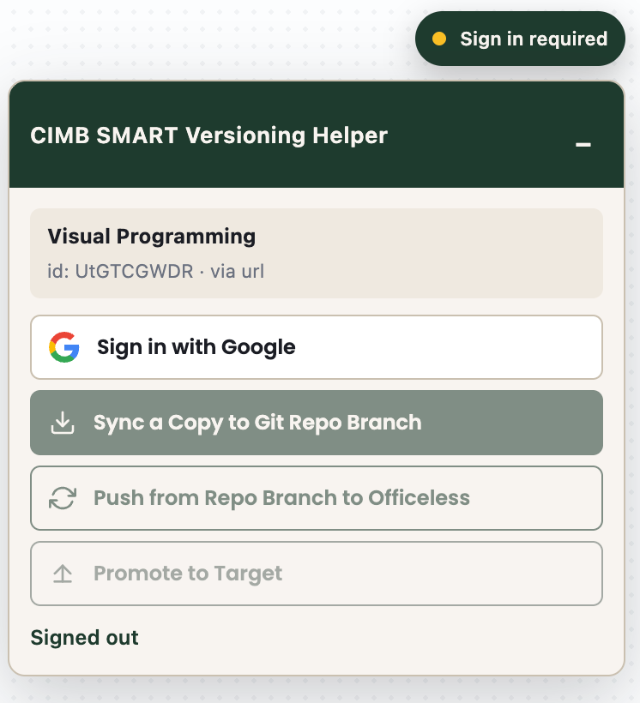Click Push from Repo Branch to Officeless

(317, 498)
